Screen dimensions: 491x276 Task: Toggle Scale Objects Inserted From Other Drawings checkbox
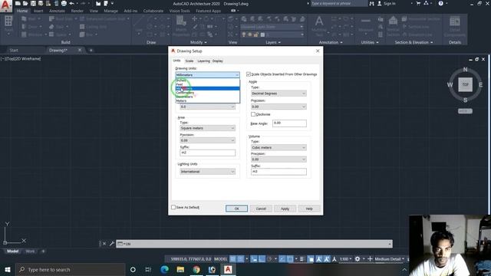[249, 74]
